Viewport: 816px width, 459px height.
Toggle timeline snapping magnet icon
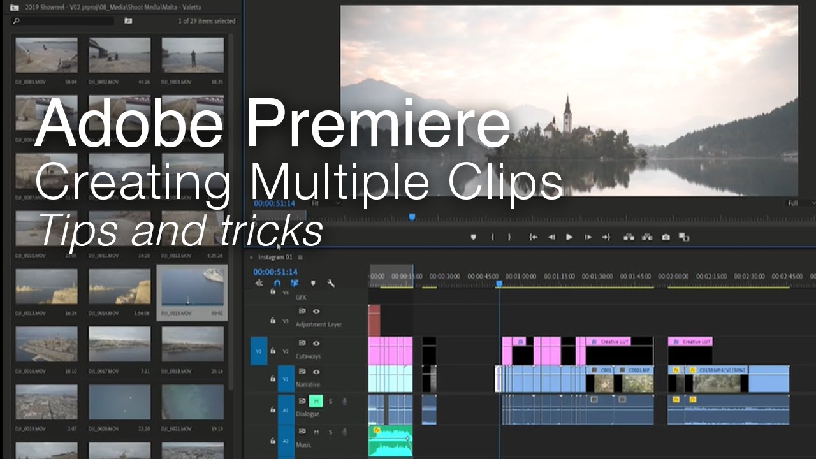(x=277, y=283)
